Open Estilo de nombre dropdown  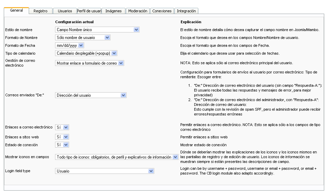point(97,30)
